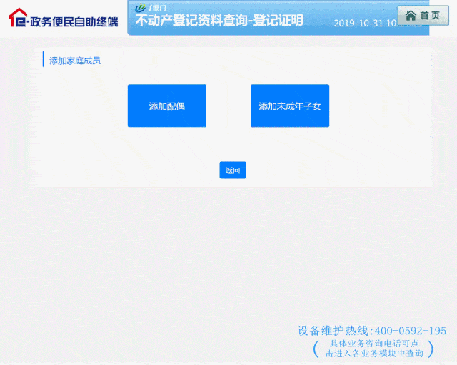Click the 首页 home button
457x365 pixels.
423,15
